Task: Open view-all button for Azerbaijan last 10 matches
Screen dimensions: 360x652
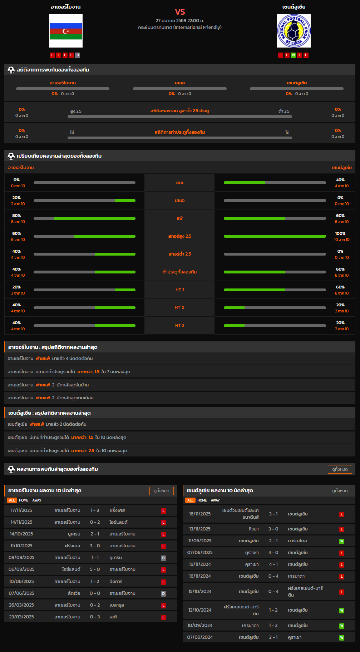Action: pos(161,491)
